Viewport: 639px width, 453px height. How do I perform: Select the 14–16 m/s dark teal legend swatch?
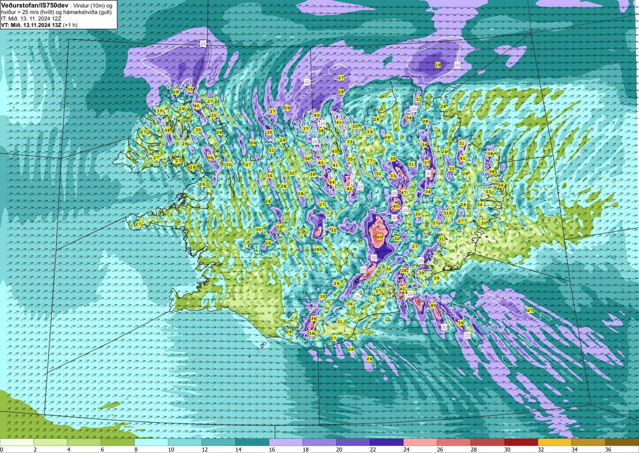tap(252, 442)
